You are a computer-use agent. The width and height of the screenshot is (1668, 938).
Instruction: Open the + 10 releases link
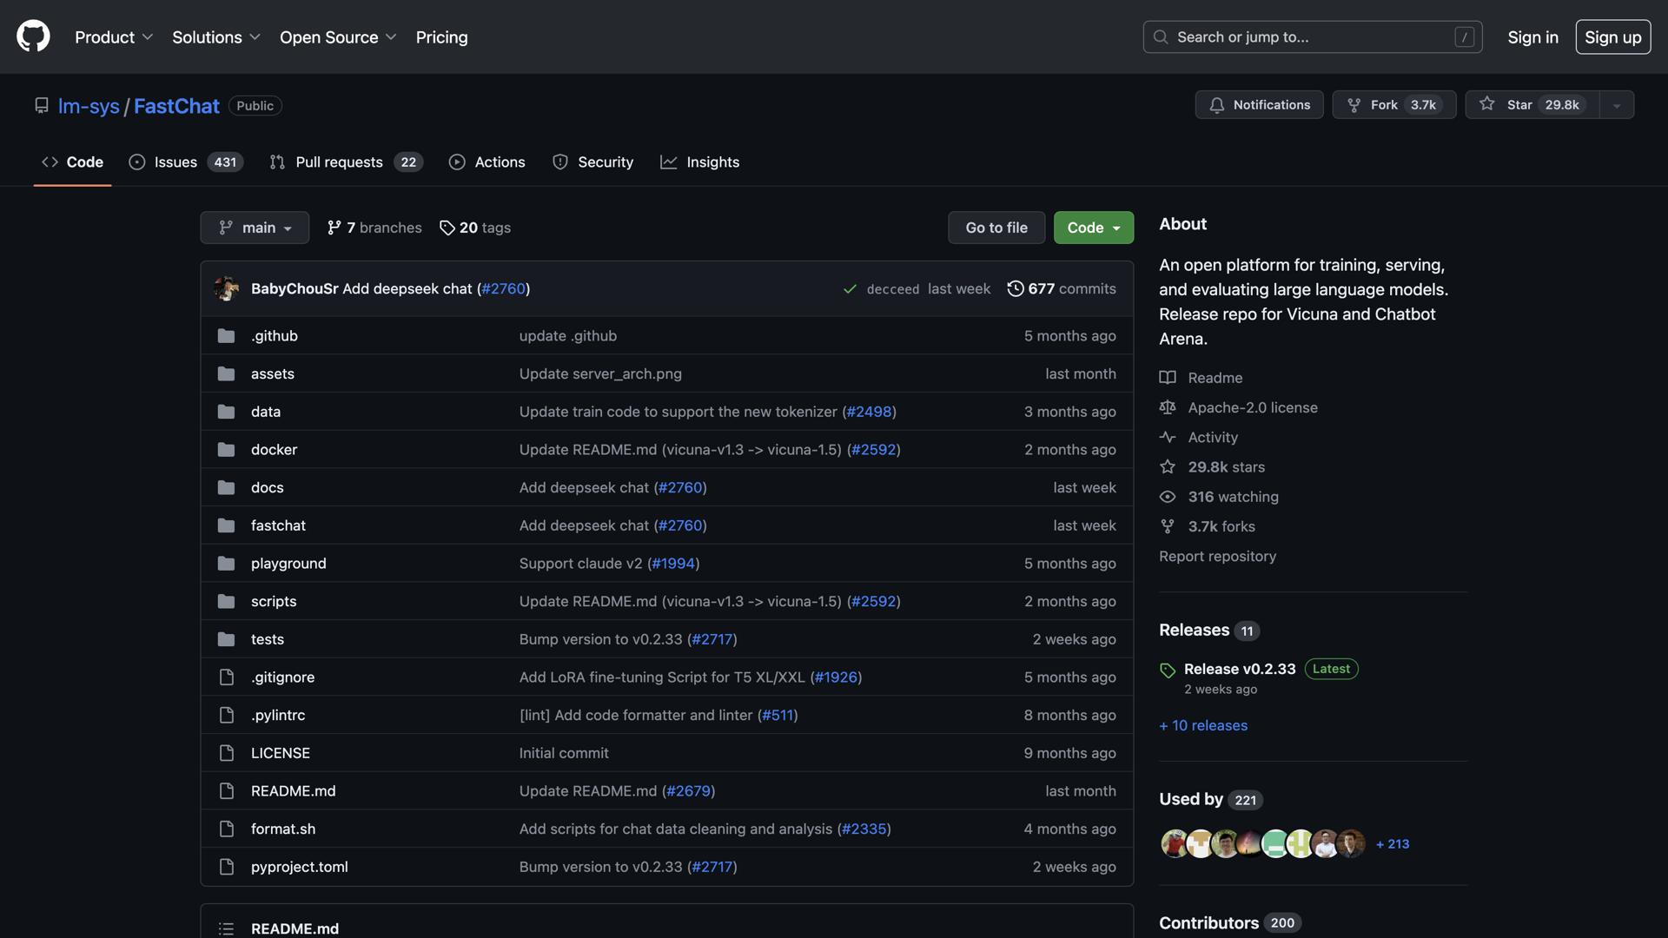1202,725
